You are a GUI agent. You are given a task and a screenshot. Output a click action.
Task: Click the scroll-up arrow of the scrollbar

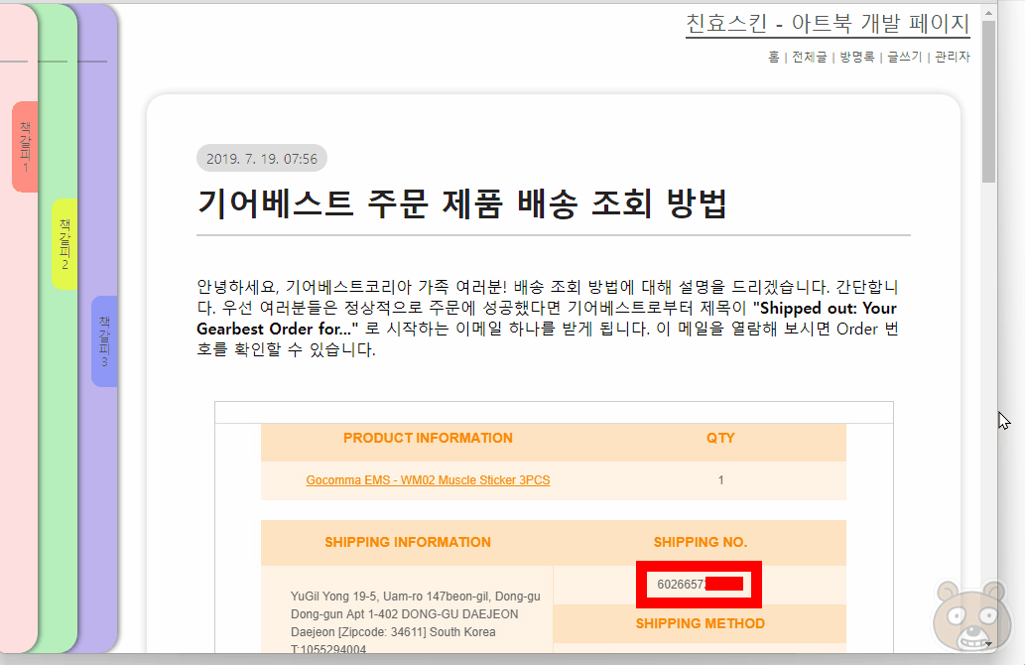pos(989,13)
